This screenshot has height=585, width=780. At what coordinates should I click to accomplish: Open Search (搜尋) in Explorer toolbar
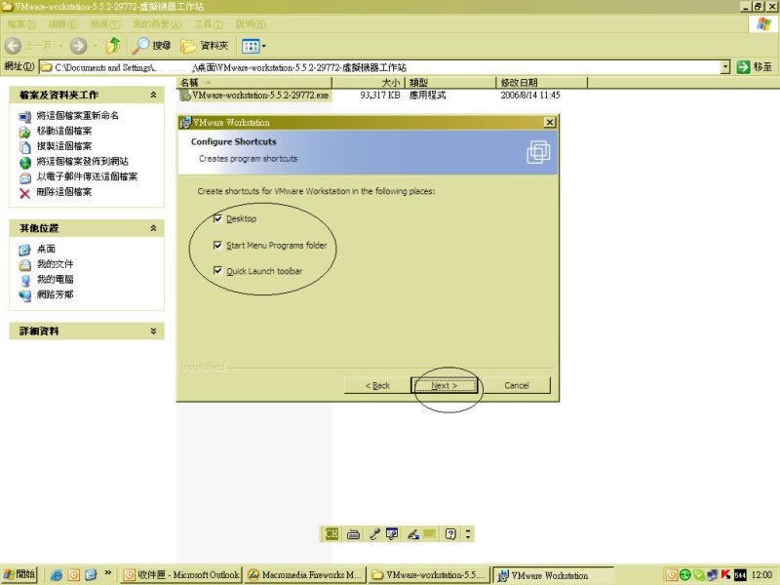click(x=151, y=46)
